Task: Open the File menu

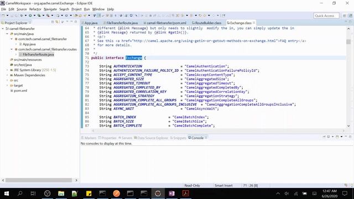Action: coord(4,9)
